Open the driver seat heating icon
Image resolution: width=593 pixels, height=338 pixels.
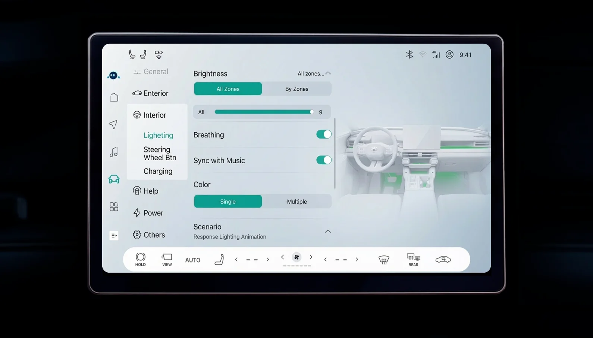click(x=132, y=55)
